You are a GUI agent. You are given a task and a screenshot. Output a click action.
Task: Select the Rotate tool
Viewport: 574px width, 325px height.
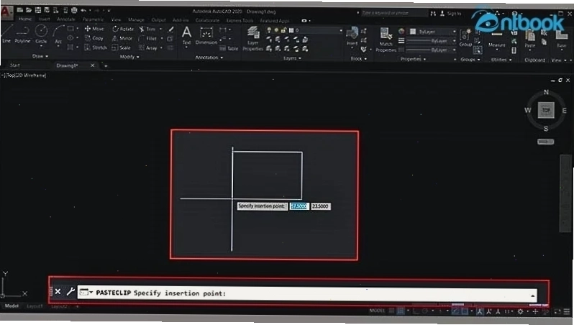click(x=122, y=29)
